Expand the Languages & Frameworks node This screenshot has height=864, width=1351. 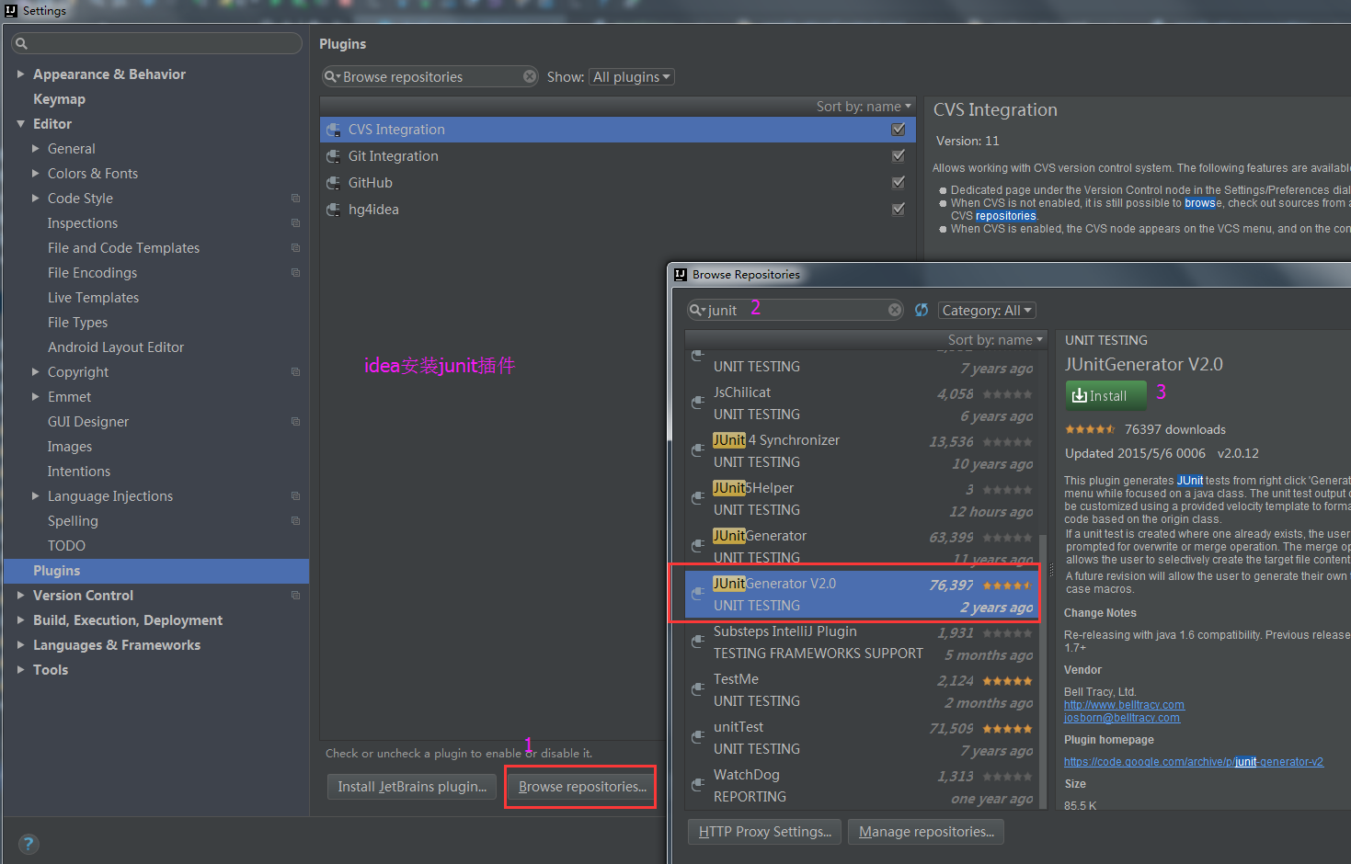coord(20,644)
